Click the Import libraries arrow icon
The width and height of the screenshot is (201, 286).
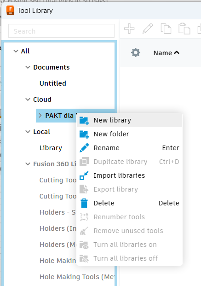(x=84, y=175)
